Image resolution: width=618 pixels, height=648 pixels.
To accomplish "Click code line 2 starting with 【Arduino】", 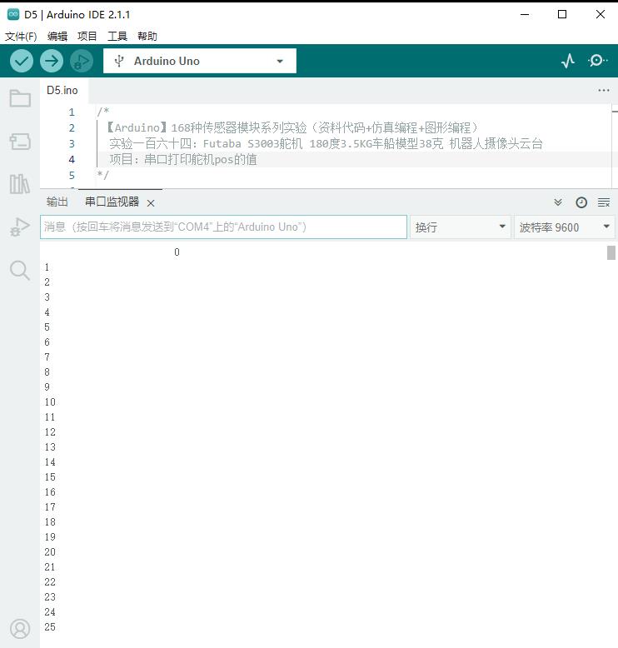I will click(x=292, y=127).
